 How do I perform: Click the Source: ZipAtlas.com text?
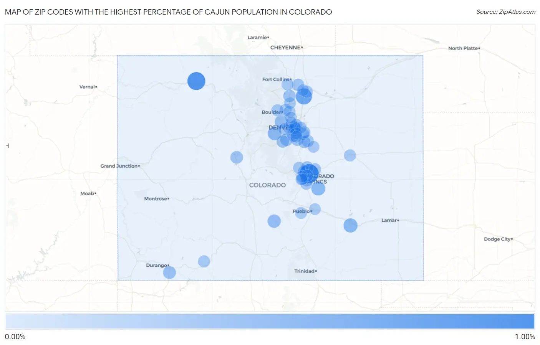point(506,12)
